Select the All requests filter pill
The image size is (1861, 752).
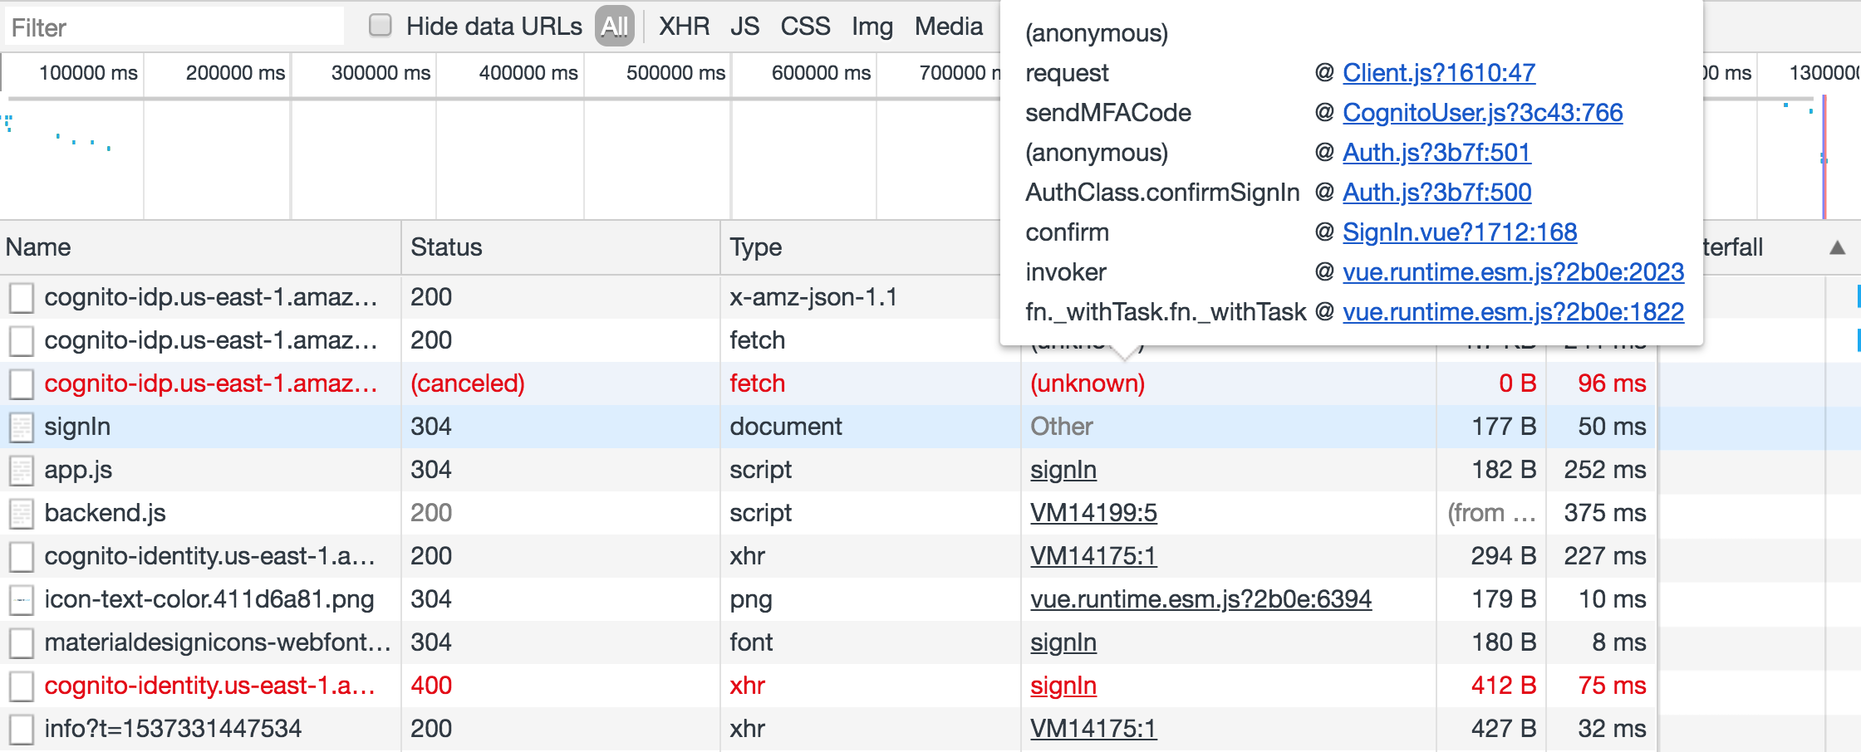tap(613, 26)
